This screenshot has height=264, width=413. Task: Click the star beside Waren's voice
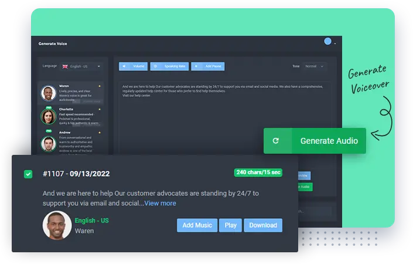click(x=100, y=86)
